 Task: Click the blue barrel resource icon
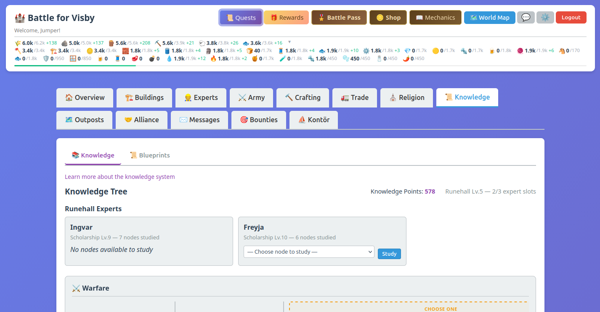(x=167, y=51)
